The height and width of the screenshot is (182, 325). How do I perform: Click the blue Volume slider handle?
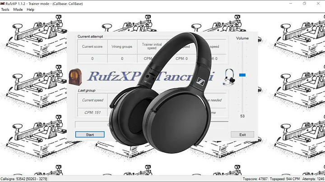point(242,75)
